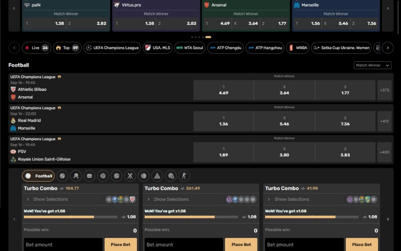Screen dimensions: 401x251
Task: Filter by UEFA Champions League chip
Action: (x=112, y=48)
